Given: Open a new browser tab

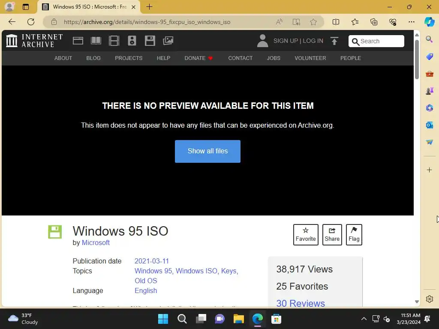Looking at the screenshot, I should point(149,7).
